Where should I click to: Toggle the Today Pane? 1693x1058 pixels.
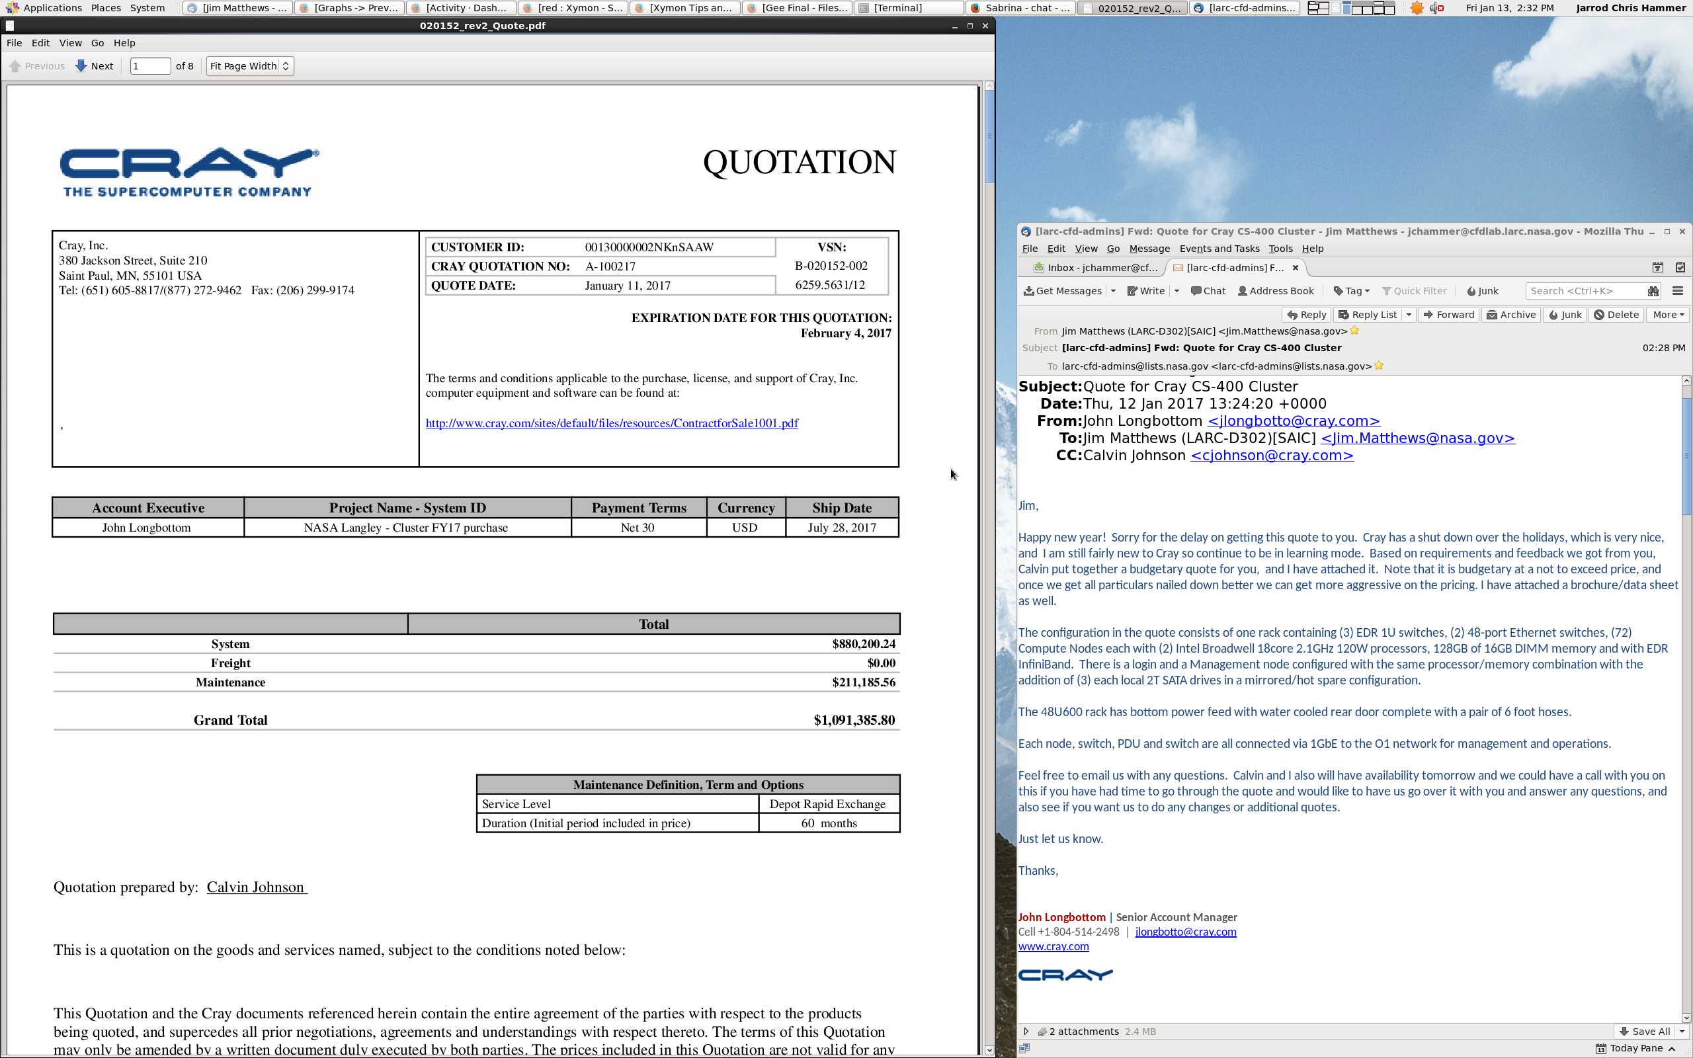(x=1635, y=1048)
